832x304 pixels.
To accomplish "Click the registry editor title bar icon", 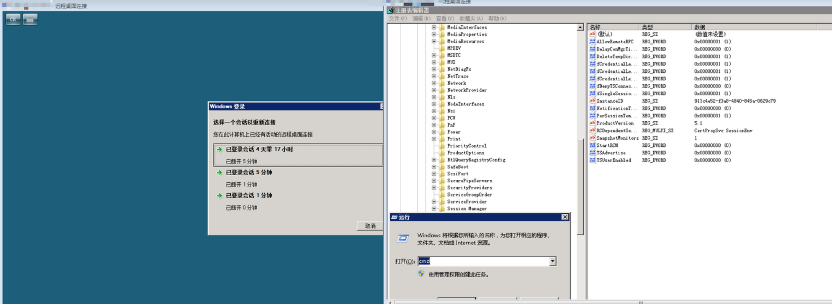I will [x=391, y=10].
